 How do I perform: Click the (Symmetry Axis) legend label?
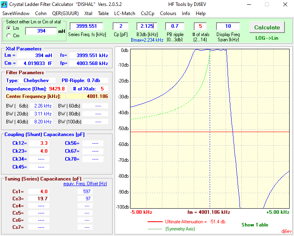tap(180, 229)
